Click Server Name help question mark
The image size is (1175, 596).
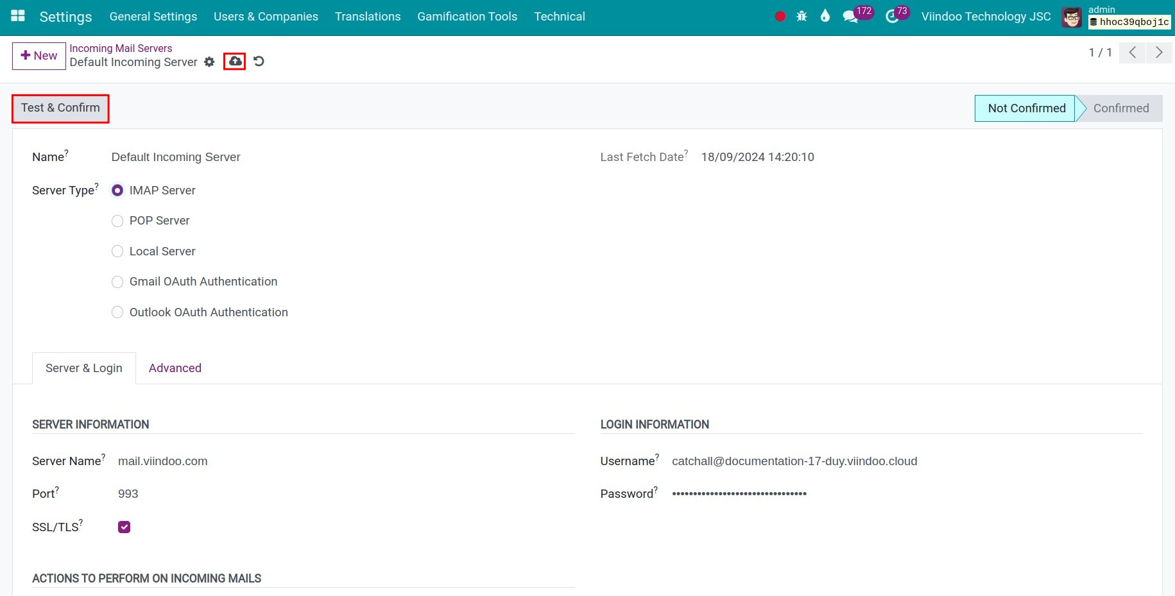(x=103, y=457)
